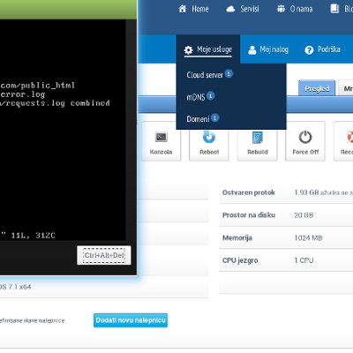
Task: Click the Servisi cloud icon
Action: [230, 9]
